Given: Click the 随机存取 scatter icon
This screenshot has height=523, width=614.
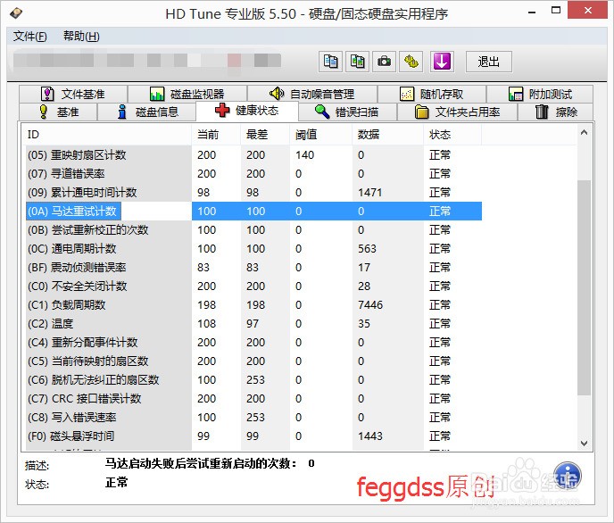Looking at the screenshot, I should 407,94.
